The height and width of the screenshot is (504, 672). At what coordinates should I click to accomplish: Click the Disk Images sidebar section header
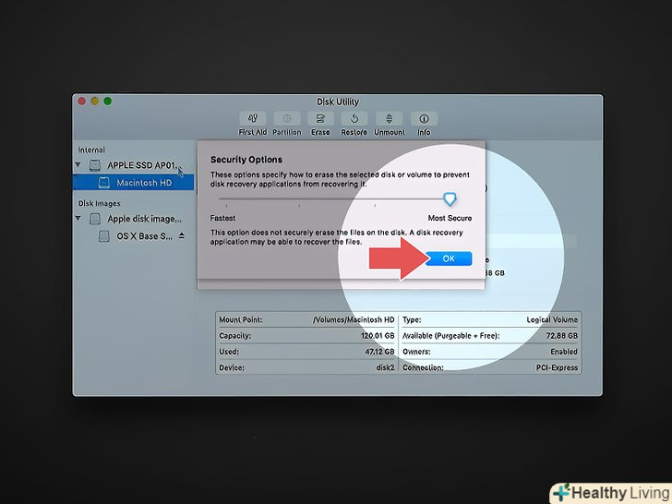click(x=99, y=204)
